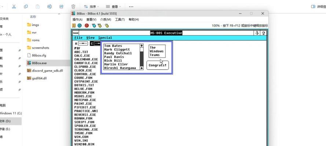
Task: Click the Cut icon in File Explorer toolbar
Action: pyautogui.click(x=14, y=7)
